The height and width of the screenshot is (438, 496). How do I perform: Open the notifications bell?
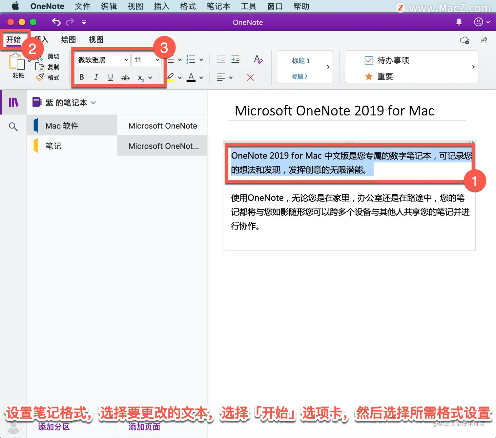click(459, 22)
